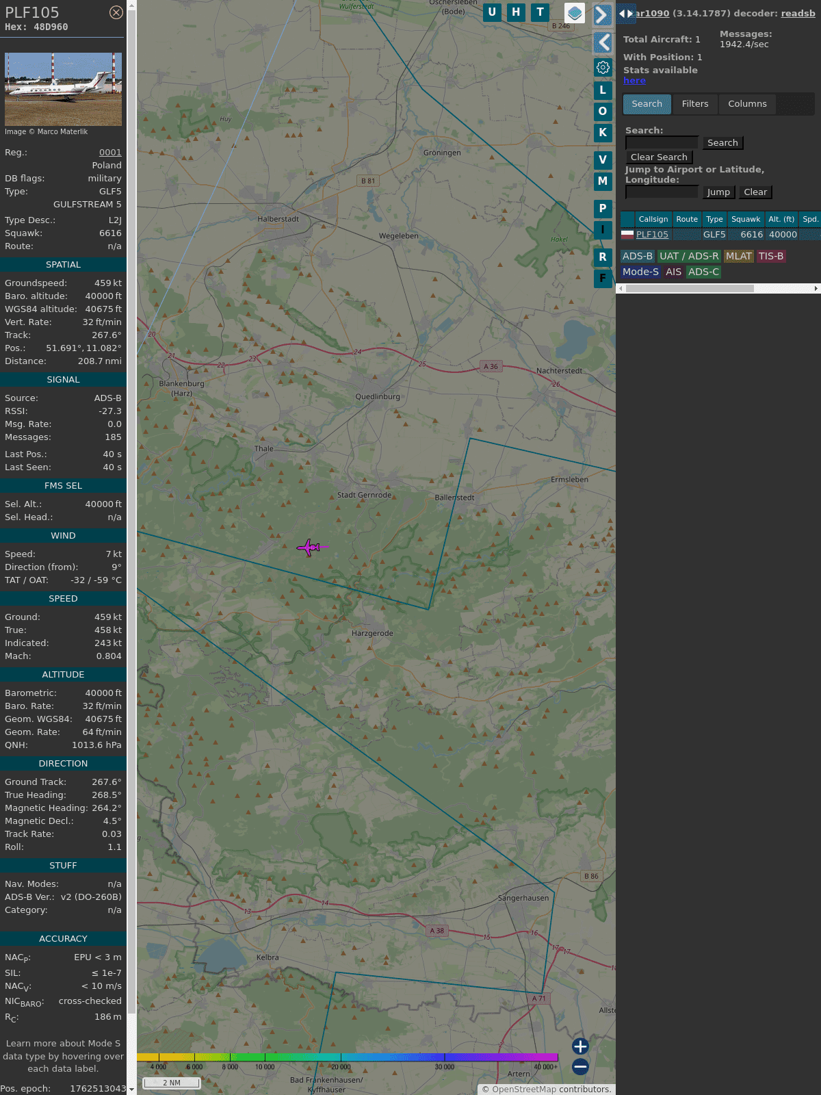Viewport: 821px width, 1095px height.
Task: Click the Clear Search button
Action: click(x=659, y=157)
